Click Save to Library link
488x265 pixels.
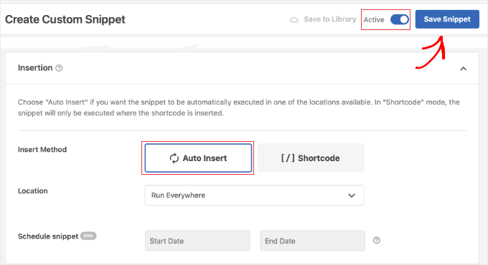(x=330, y=19)
